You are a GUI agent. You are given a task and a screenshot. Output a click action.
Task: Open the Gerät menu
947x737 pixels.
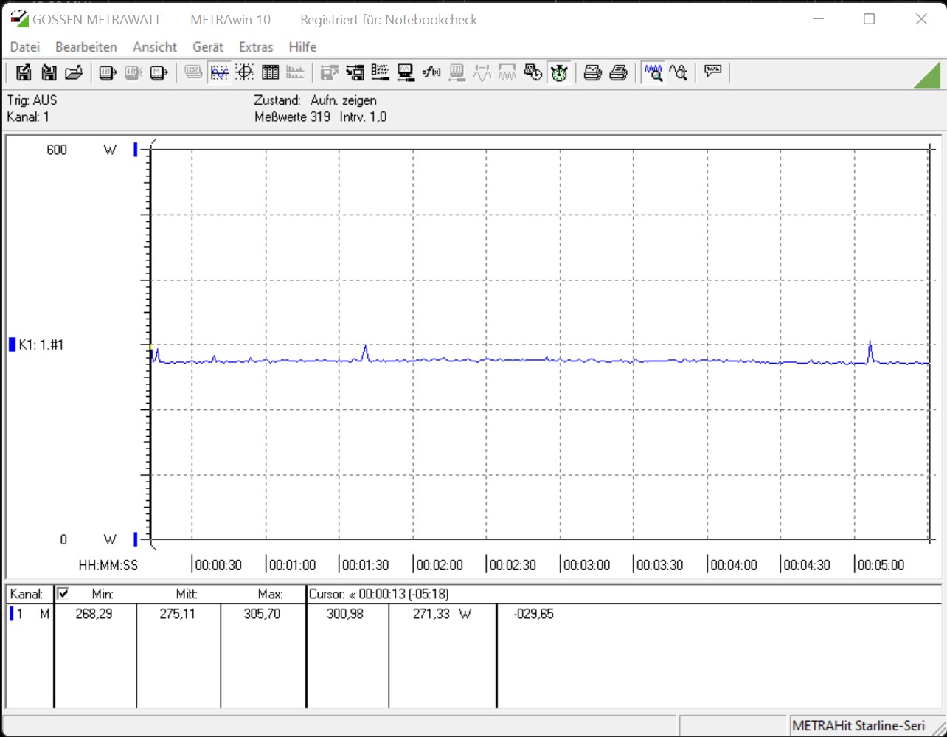[x=208, y=46]
